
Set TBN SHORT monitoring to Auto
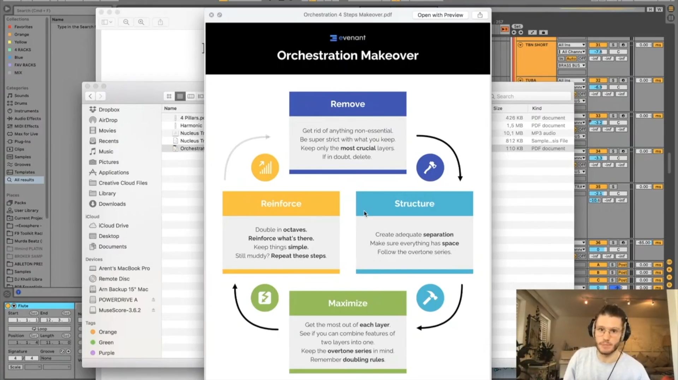(571, 59)
